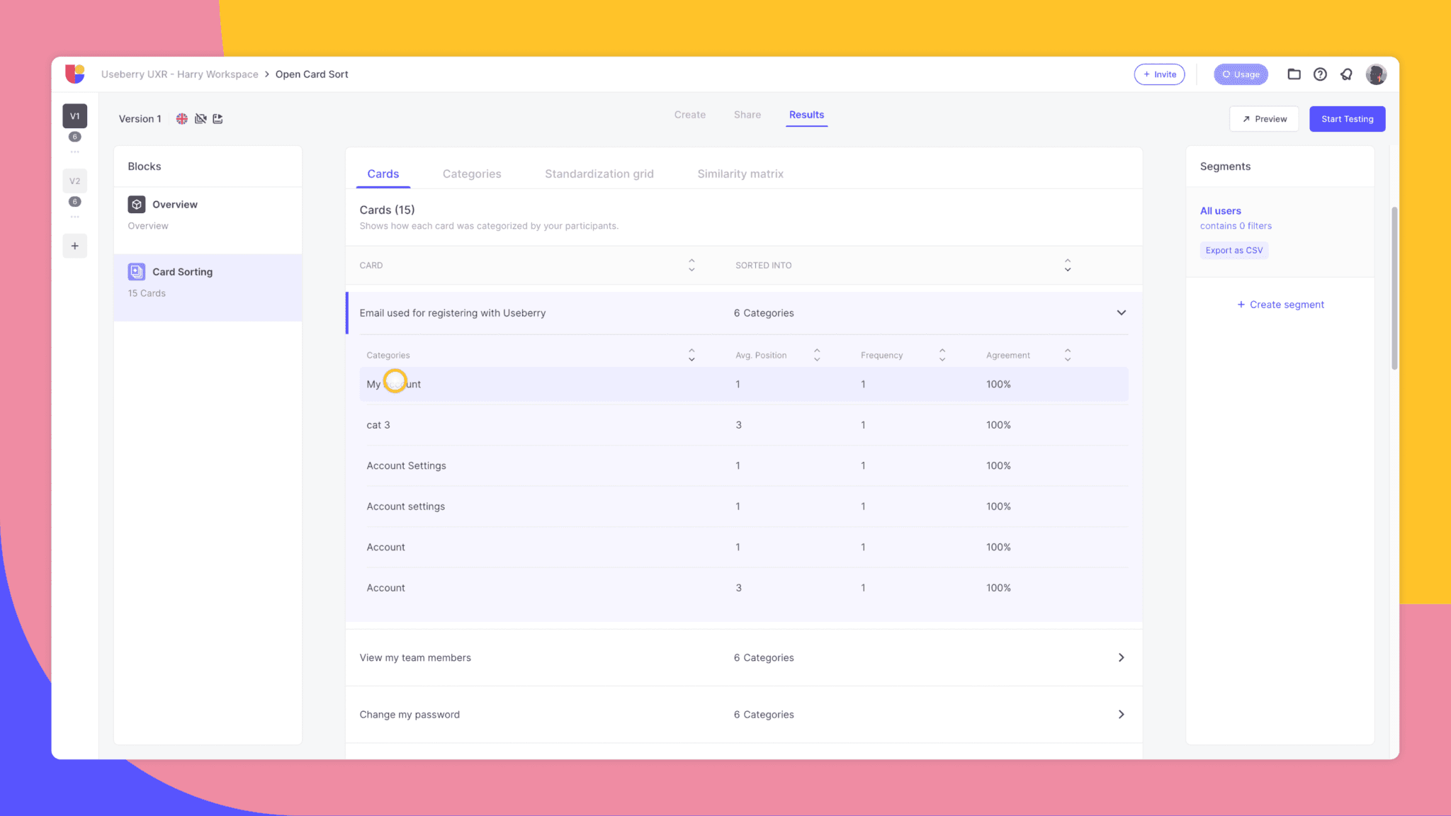Click the UK flag language icon
Image resolution: width=1451 pixels, height=816 pixels.
(x=182, y=119)
